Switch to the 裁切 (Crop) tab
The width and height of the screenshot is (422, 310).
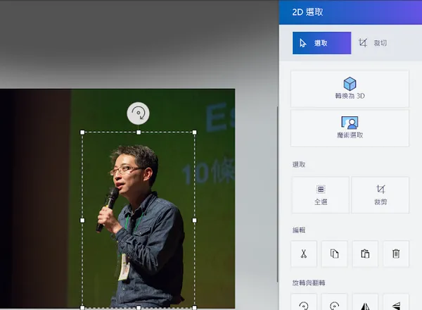point(373,43)
